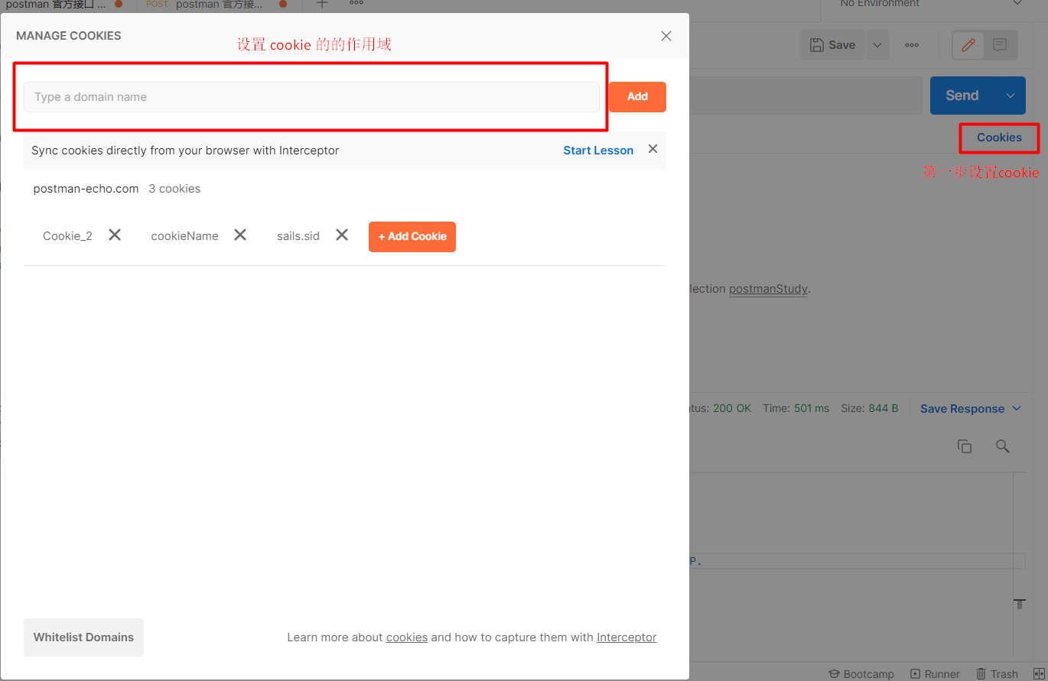This screenshot has width=1048, height=681.
Task: Close the Manage Cookies dialog
Action: pos(666,36)
